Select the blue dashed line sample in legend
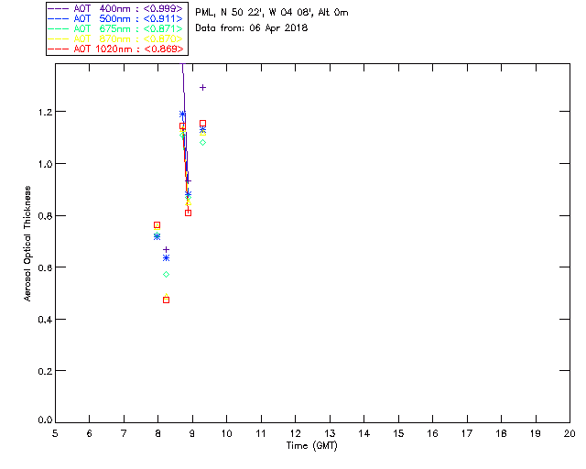The image size is (586, 469). click(59, 18)
